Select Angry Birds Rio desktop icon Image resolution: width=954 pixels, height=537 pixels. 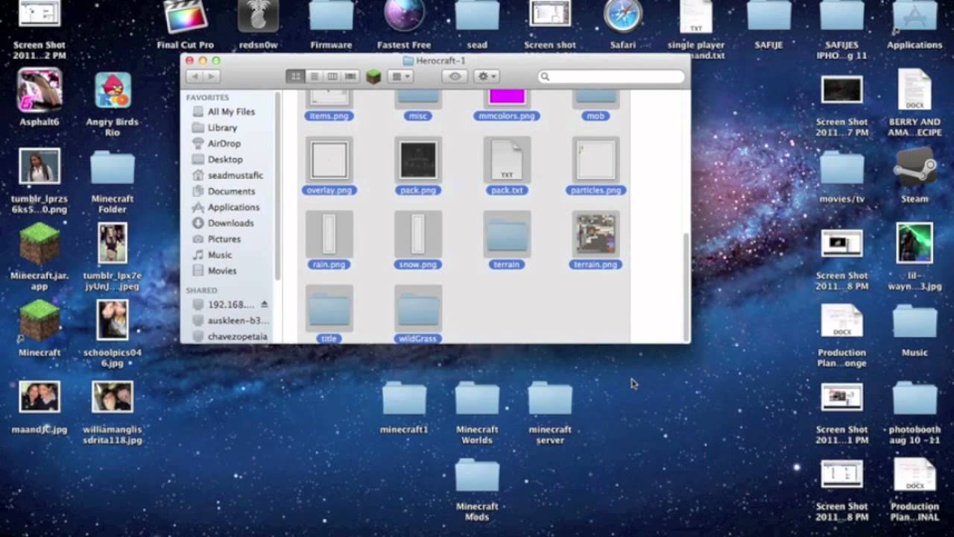pos(113,89)
